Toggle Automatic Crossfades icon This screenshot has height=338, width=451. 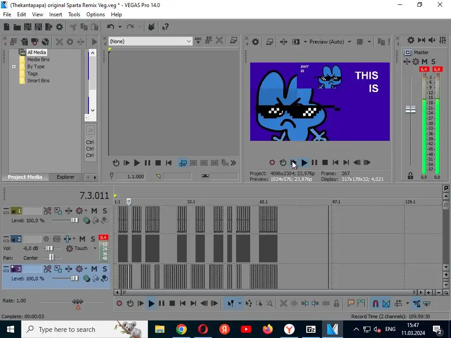pyautogui.click(x=386, y=303)
